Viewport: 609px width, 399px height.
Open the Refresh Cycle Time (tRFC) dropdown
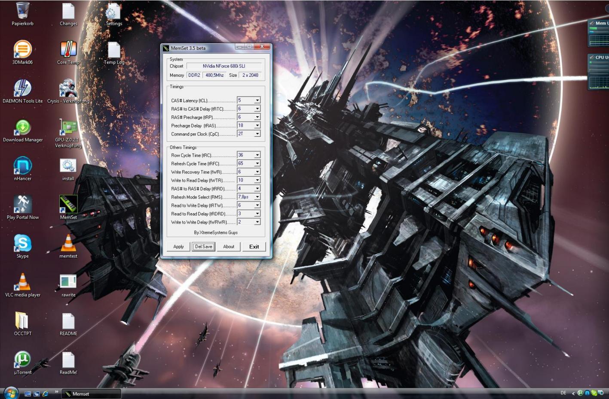[x=248, y=163]
